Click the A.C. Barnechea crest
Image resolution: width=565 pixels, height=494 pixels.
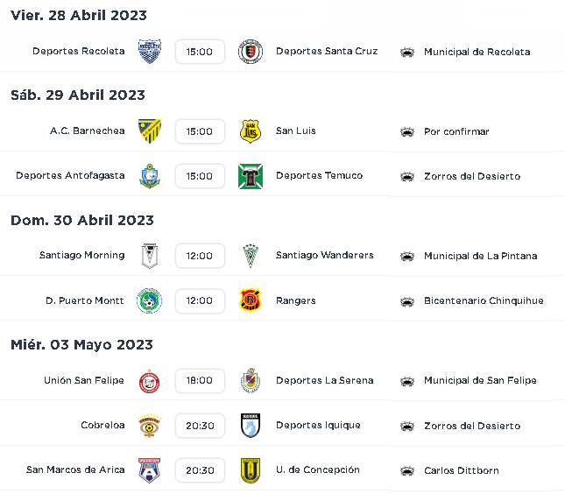150,131
